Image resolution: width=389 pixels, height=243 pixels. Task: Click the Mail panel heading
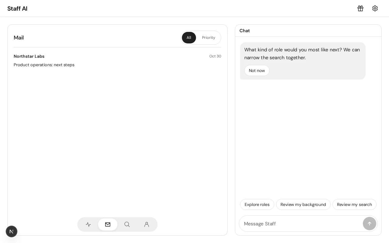[x=19, y=38]
